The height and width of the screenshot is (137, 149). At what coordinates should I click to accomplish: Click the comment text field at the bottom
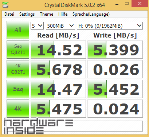(x=75, y=126)
